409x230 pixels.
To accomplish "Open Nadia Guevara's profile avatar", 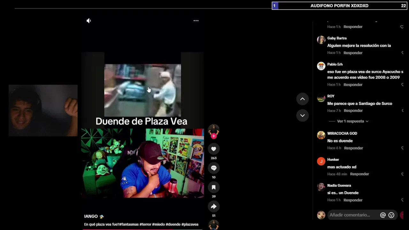I will pos(321,187).
